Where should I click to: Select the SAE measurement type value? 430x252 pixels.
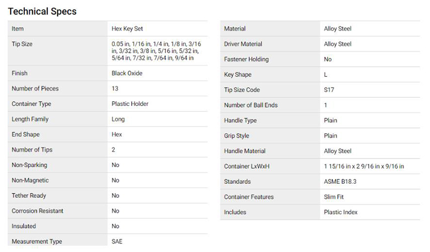click(x=117, y=241)
